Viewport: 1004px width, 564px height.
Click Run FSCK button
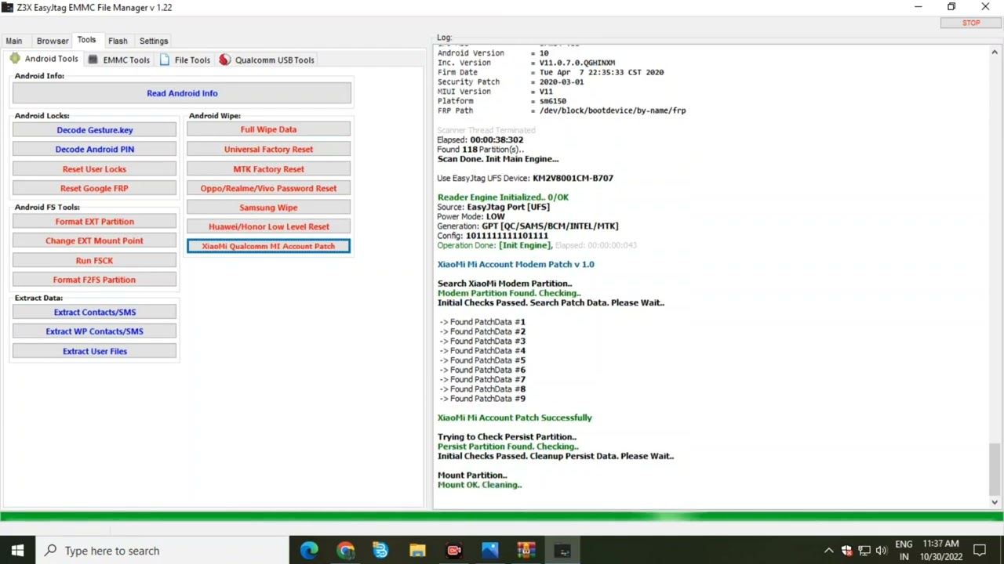click(x=94, y=260)
